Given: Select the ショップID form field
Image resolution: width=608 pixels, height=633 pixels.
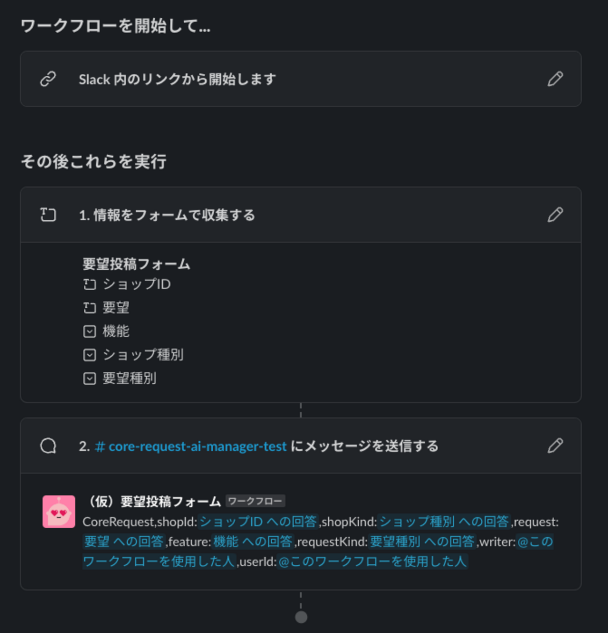Looking at the screenshot, I should click(127, 284).
